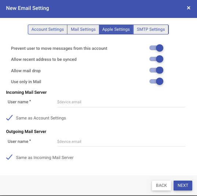Screen dimensions: 197x196
Task: Focus the Incoming Mail Server user name field
Action: [121, 102]
